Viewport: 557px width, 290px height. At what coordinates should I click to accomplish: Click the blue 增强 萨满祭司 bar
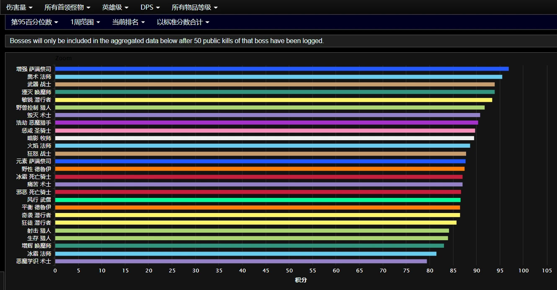pyautogui.click(x=282, y=69)
